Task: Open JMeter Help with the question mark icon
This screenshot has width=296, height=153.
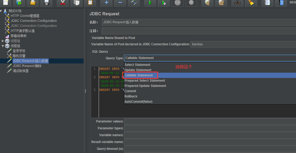Action: pos(282,3)
